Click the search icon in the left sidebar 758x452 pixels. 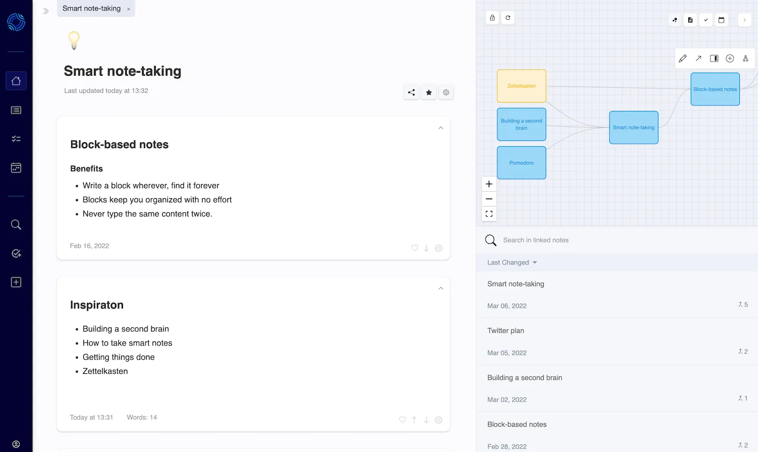16,224
